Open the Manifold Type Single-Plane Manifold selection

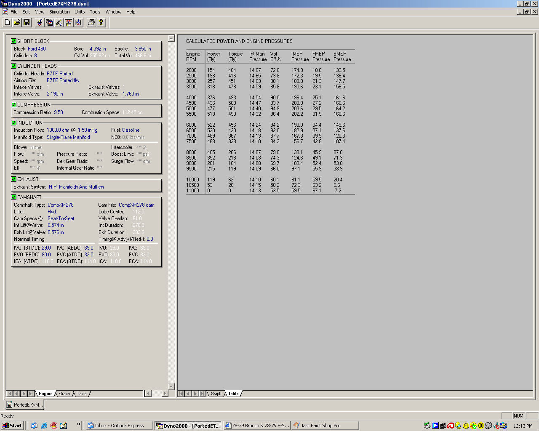click(x=68, y=137)
